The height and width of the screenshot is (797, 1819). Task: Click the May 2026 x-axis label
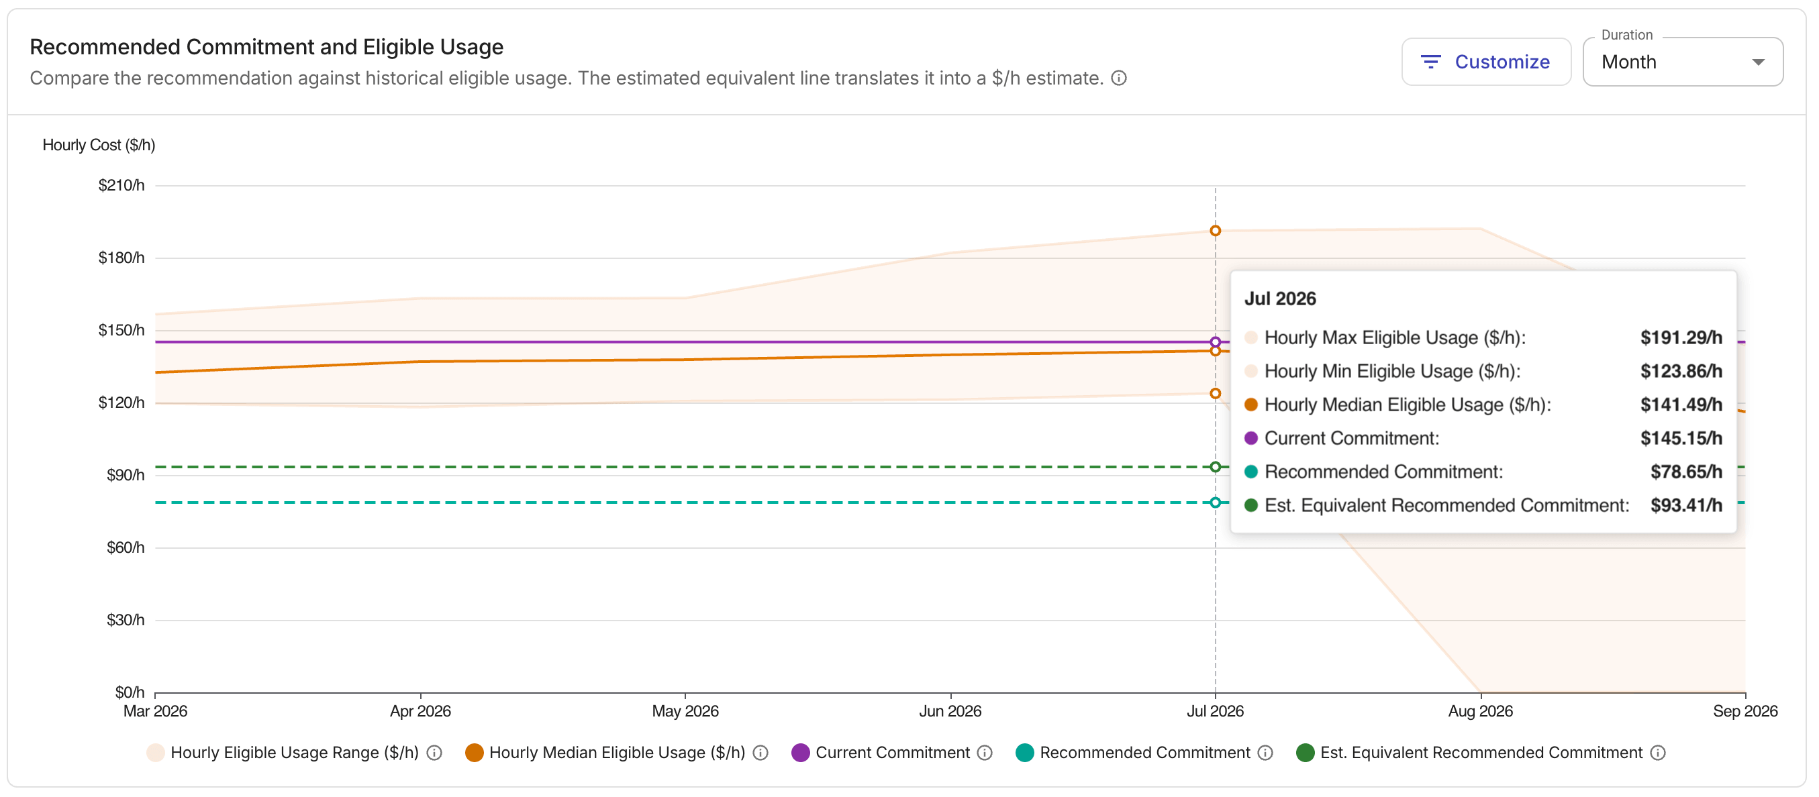(685, 712)
